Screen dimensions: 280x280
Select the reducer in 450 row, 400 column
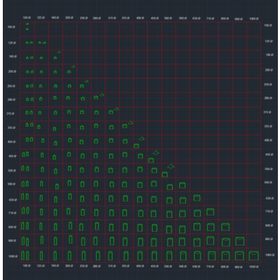pyautogui.click(x=140, y=156)
